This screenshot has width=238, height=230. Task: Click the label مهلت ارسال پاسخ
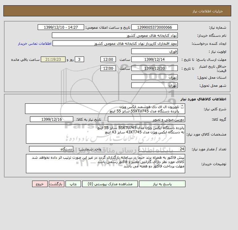[211, 60]
